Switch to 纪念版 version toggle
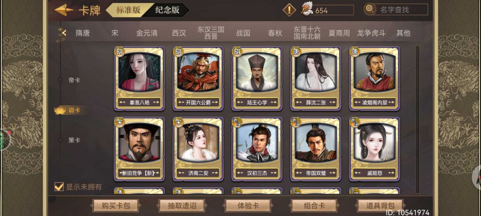This screenshot has width=481, height=216. pyautogui.click(x=167, y=10)
